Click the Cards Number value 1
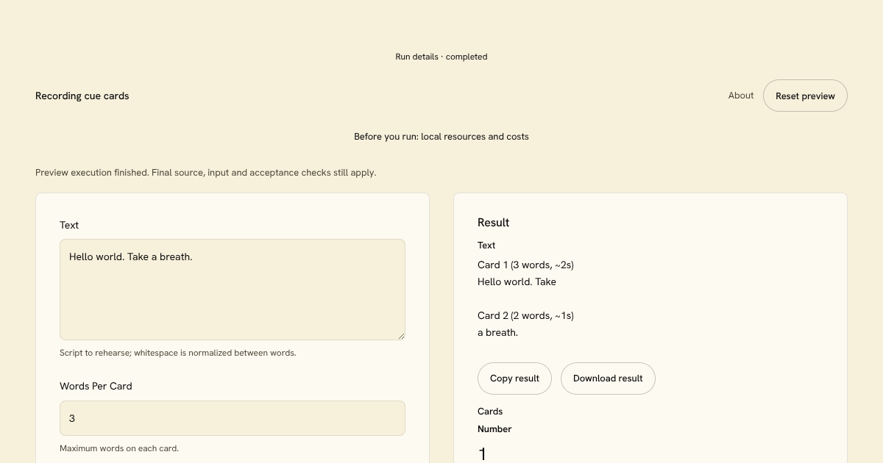This screenshot has height=463, width=883. (483, 454)
